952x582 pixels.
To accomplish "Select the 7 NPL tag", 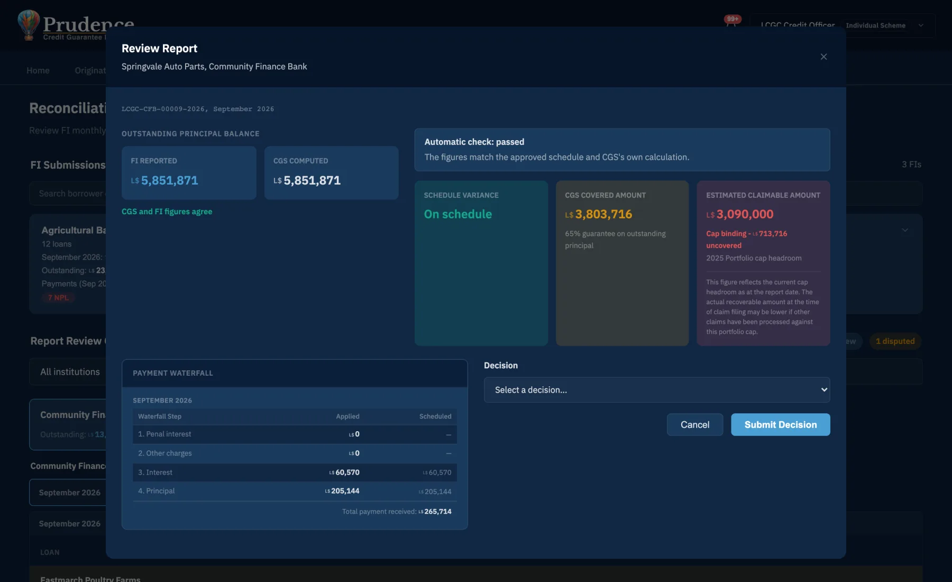I will [x=58, y=298].
